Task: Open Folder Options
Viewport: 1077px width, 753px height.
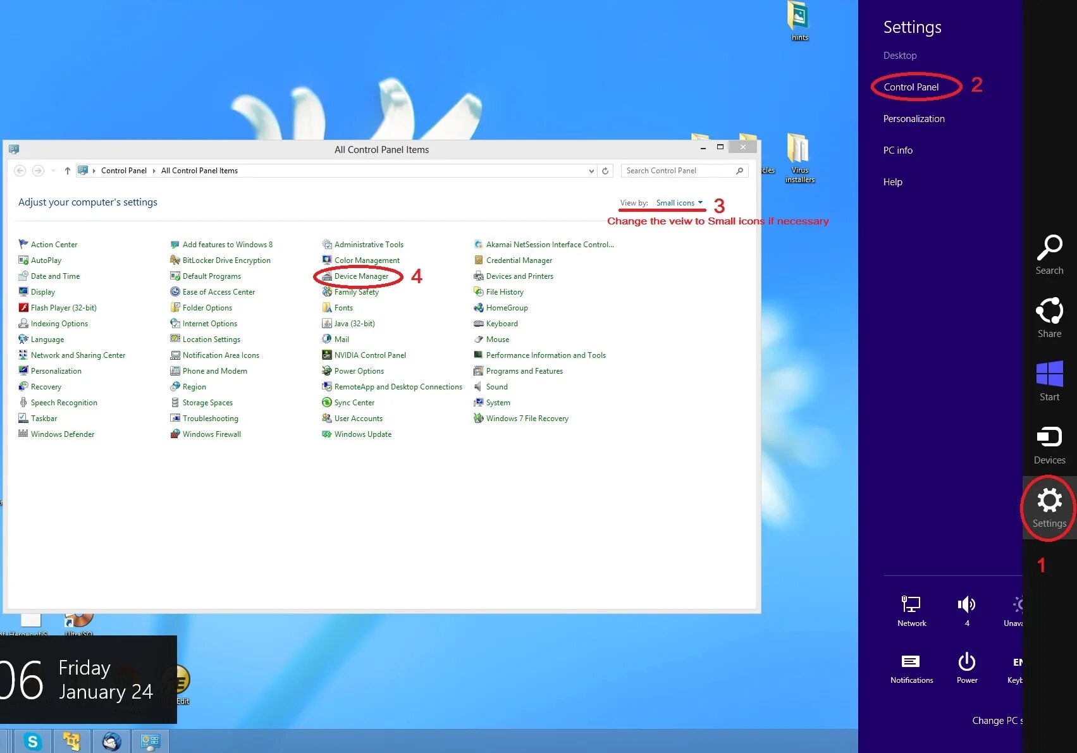Action: point(201,308)
